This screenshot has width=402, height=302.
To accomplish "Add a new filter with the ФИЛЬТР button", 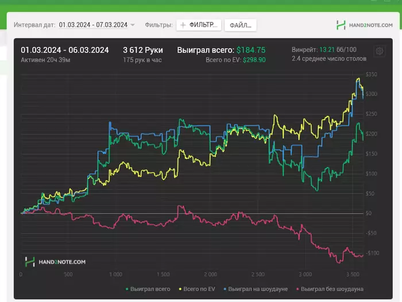I will pos(199,25).
